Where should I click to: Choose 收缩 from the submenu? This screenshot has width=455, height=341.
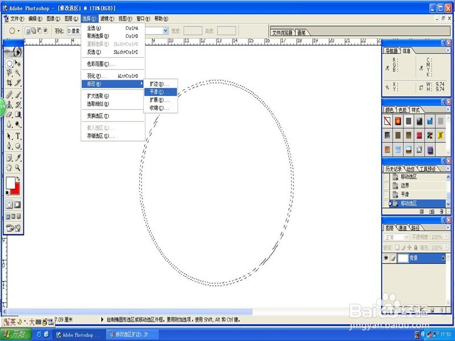pyautogui.click(x=161, y=108)
